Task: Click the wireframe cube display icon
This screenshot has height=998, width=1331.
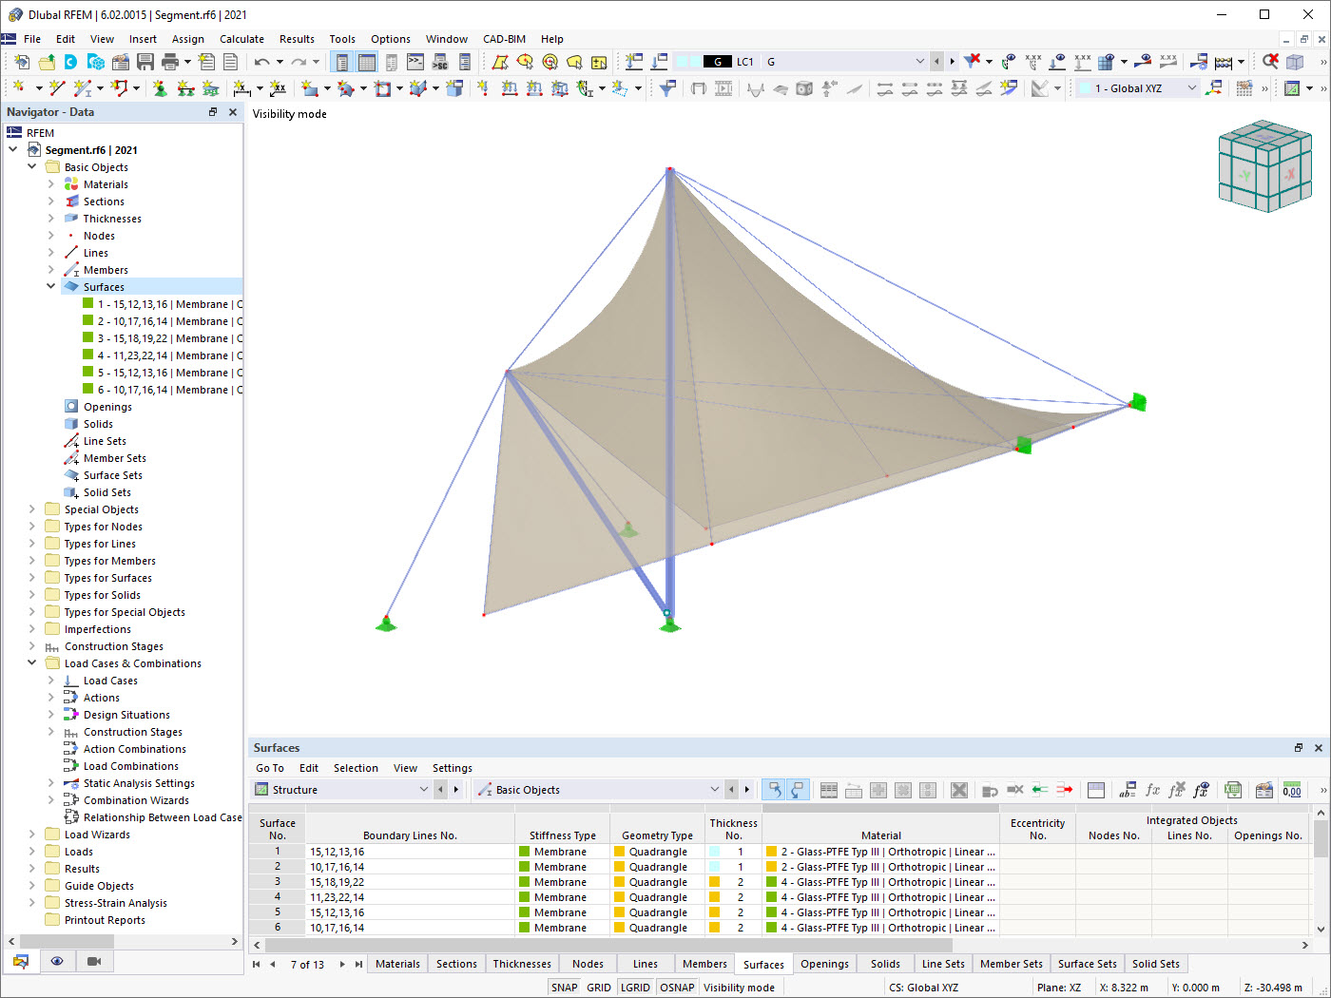Action: click(1295, 62)
